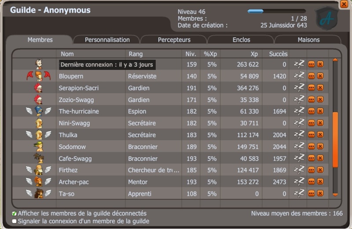Sort members by Succès column
The image size is (352, 229).
[278, 54]
